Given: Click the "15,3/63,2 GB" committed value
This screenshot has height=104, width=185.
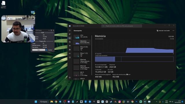Looking at the screenshot, I should [x=101, y=72].
